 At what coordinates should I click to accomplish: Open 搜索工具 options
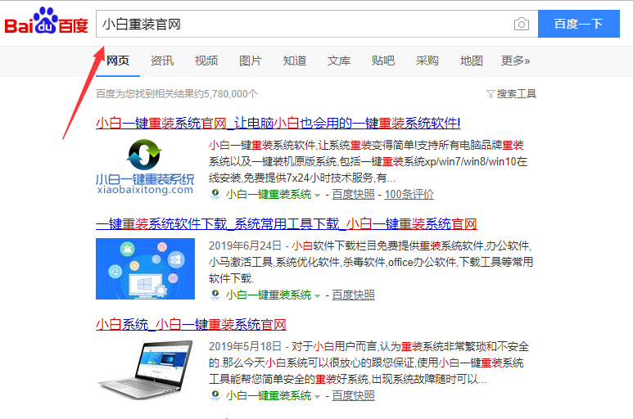pyautogui.click(x=512, y=94)
